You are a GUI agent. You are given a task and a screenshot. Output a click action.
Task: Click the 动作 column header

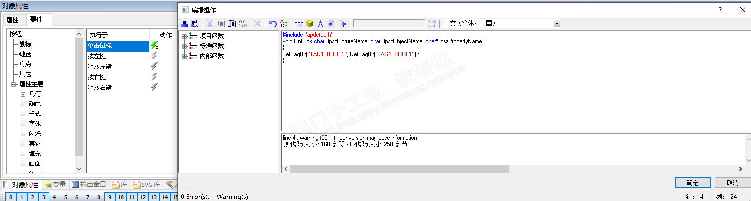(166, 35)
